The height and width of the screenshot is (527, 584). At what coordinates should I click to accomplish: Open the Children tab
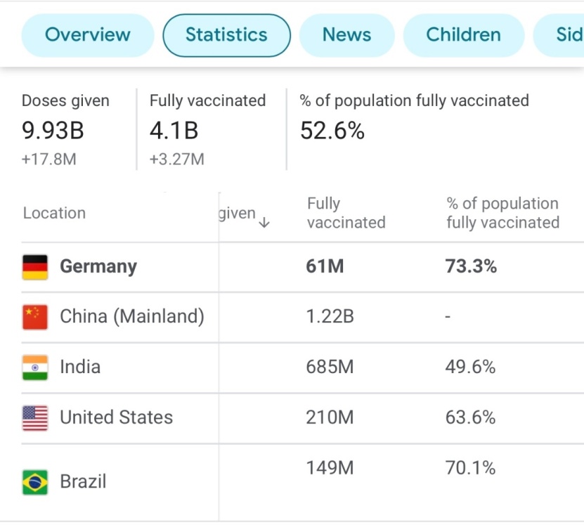(463, 35)
